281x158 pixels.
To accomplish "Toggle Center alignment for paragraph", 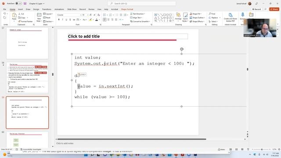I will pyautogui.click(x=108, y=19).
